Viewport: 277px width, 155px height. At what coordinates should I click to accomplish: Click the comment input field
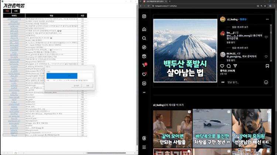244,82
